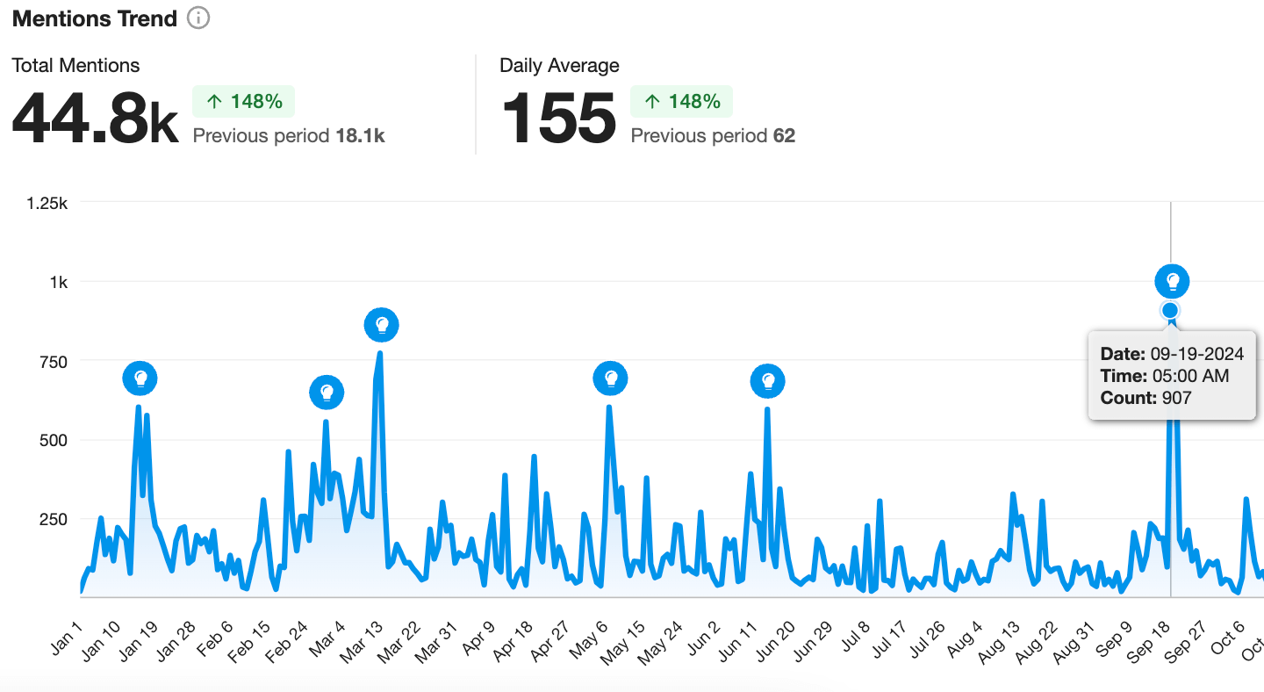Click the 'Total Mentions' label
1264x692 pixels.
[x=75, y=65]
